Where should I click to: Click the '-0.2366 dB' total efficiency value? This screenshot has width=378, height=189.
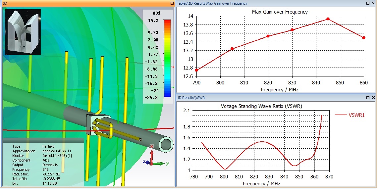[51, 179]
